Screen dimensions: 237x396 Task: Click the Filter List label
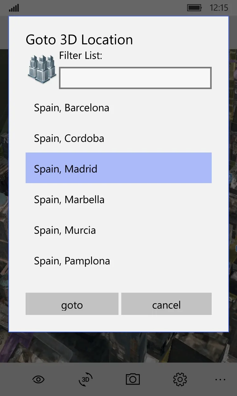tap(81, 56)
